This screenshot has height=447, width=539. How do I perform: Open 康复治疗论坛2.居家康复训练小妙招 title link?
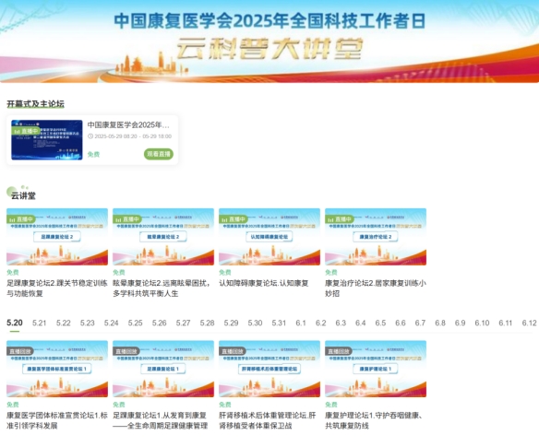tap(376, 288)
